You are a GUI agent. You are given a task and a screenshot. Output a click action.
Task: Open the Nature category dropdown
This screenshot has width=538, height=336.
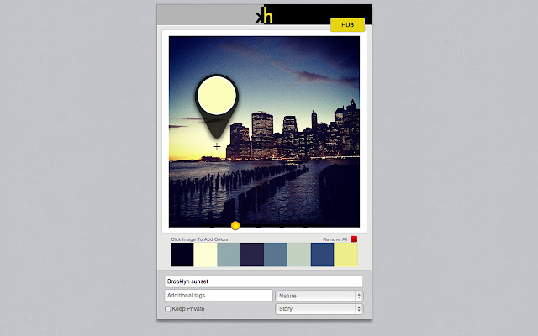(x=319, y=296)
